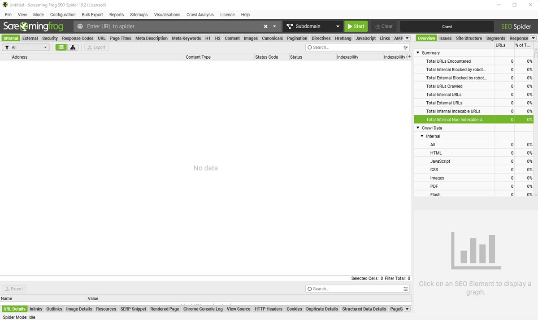Image resolution: width=538 pixels, height=320 pixels.
Task: Open the Subdomain crawl scope dropdown
Action: click(x=313, y=26)
